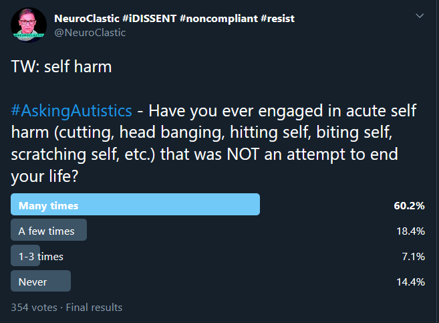Click the 60.2% poll result
Viewport: 439px width, 323px height.
point(410,205)
